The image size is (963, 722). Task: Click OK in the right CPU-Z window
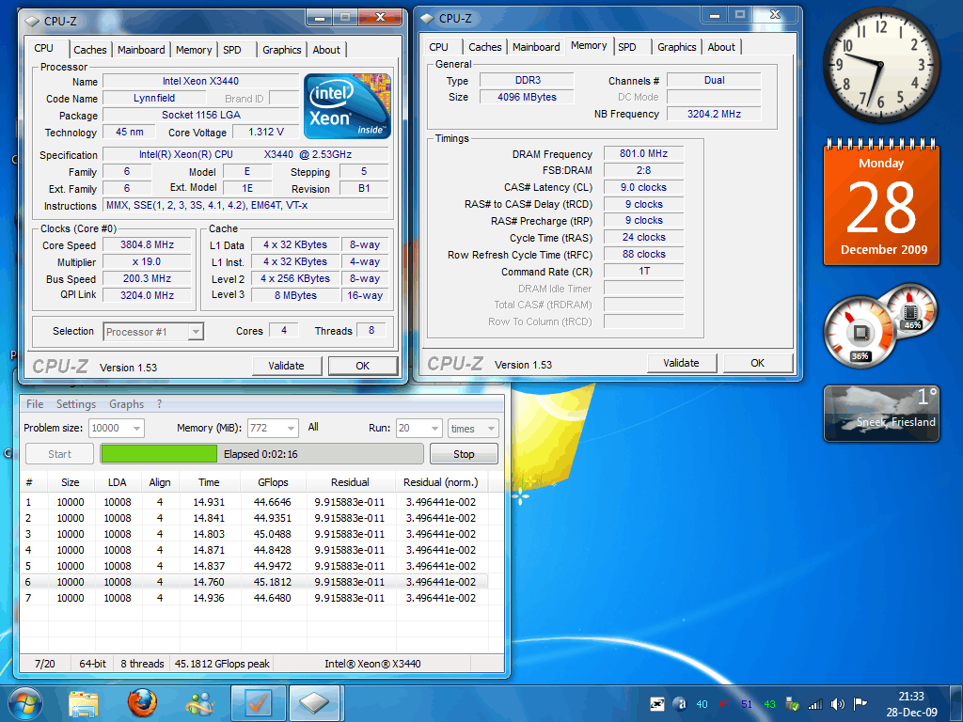(757, 363)
